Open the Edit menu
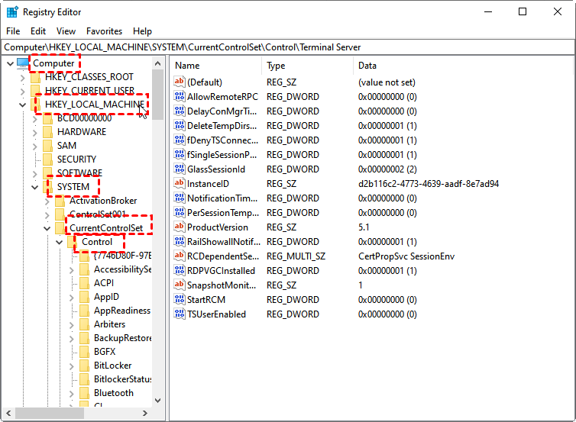 click(38, 31)
